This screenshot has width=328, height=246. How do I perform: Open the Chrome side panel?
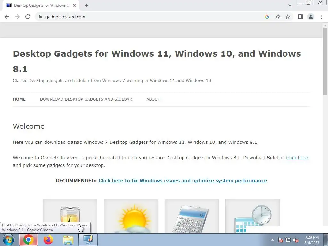pyautogui.click(x=300, y=17)
